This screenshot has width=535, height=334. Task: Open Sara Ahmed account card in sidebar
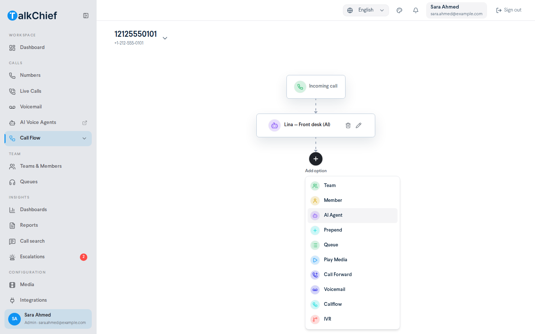pos(48,319)
